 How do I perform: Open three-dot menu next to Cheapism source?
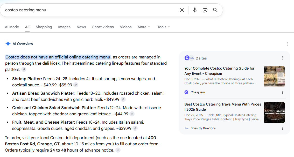[x=283, y=92]
